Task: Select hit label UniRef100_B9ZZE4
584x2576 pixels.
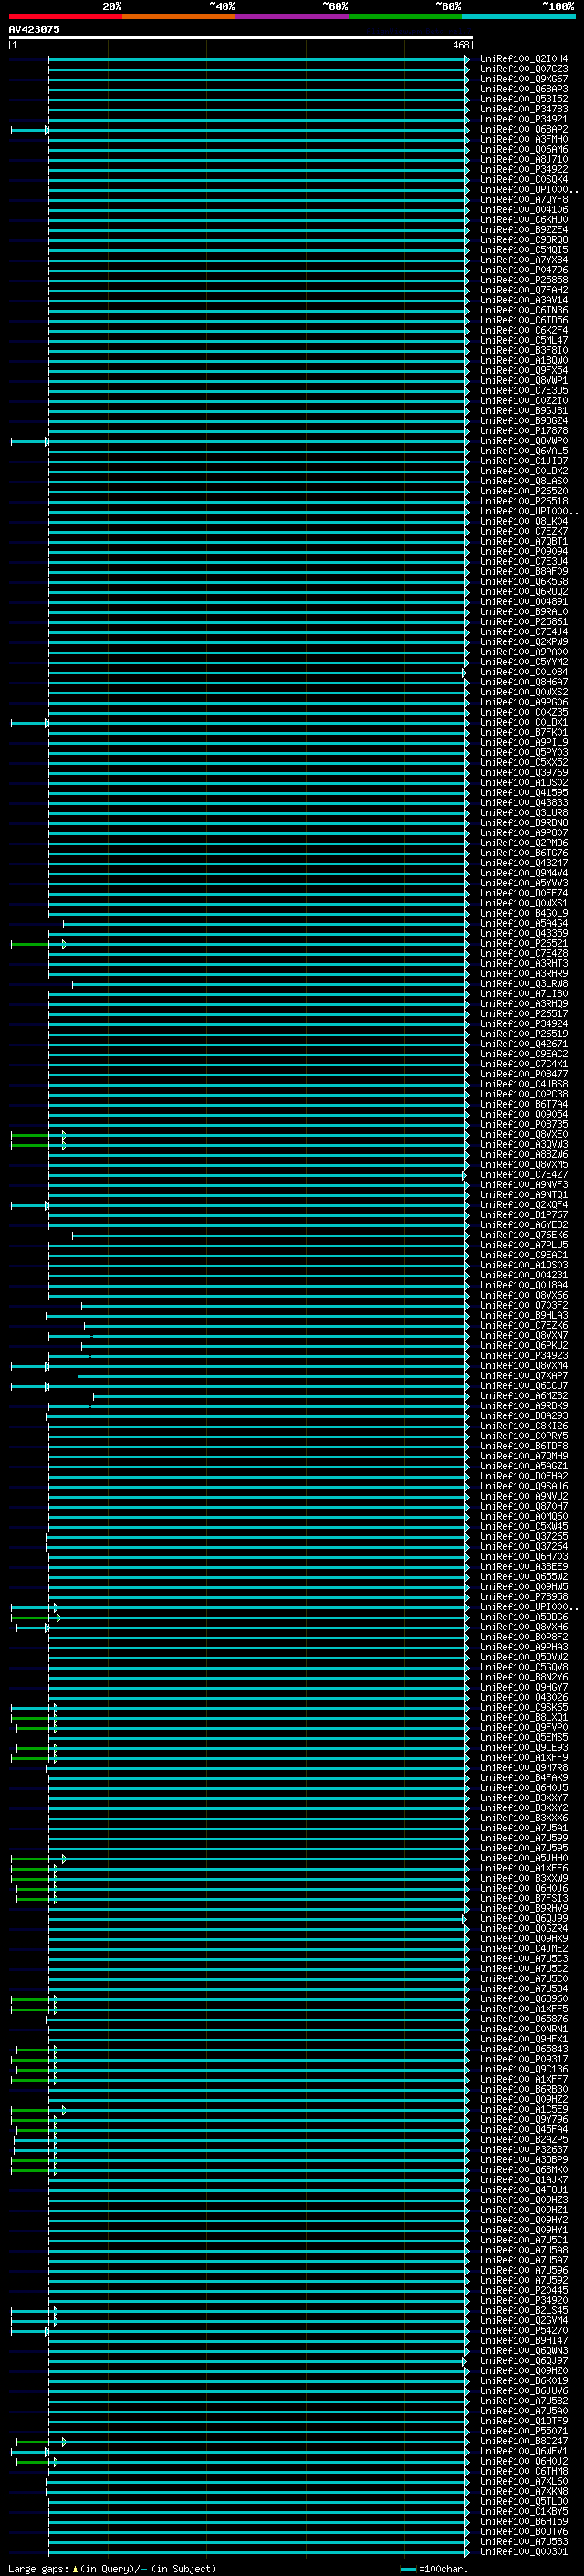Action: (x=524, y=230)
